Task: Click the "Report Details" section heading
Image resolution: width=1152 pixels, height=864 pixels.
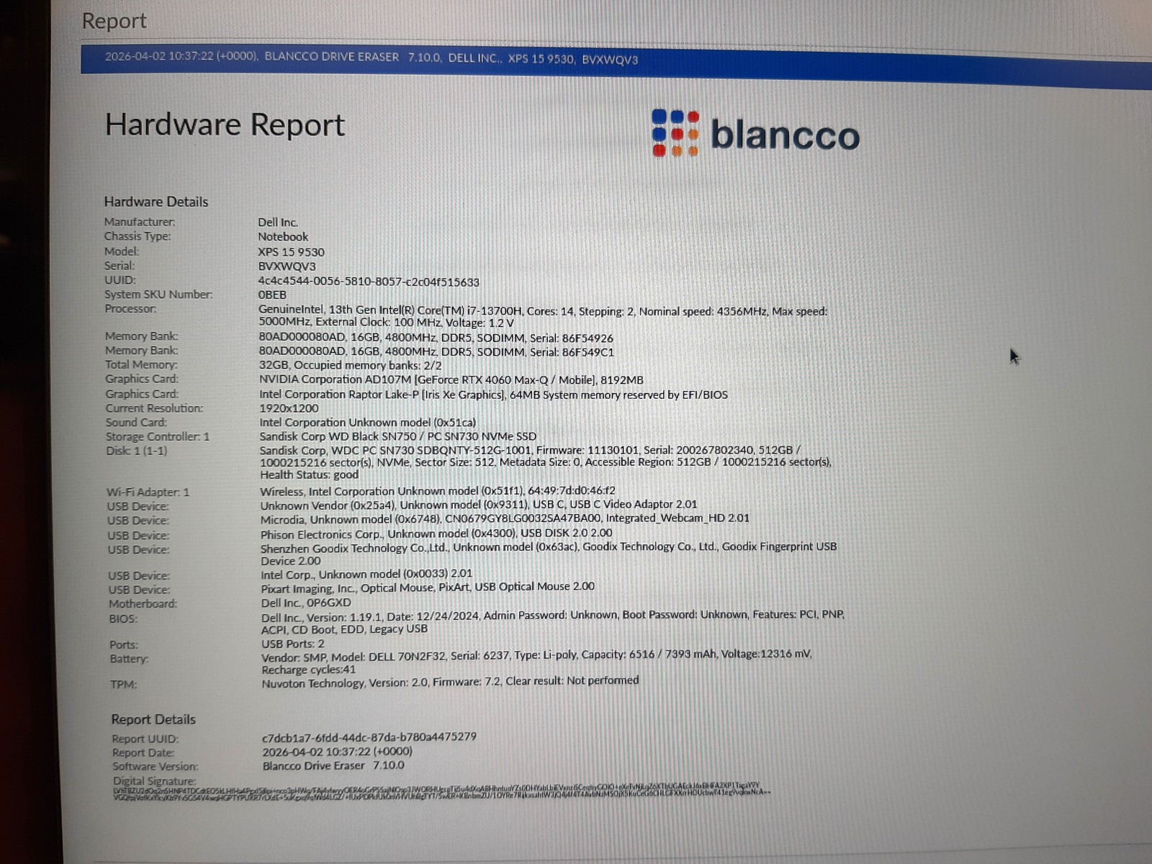Action: 153,719
